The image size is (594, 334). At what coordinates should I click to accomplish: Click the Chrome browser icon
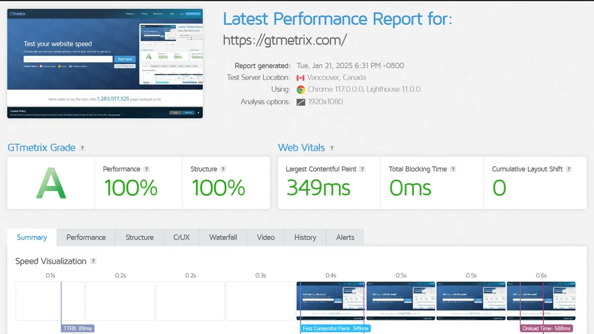click(301, 90)
